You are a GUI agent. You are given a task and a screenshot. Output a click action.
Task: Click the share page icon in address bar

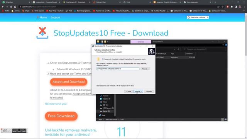(218, 7)
